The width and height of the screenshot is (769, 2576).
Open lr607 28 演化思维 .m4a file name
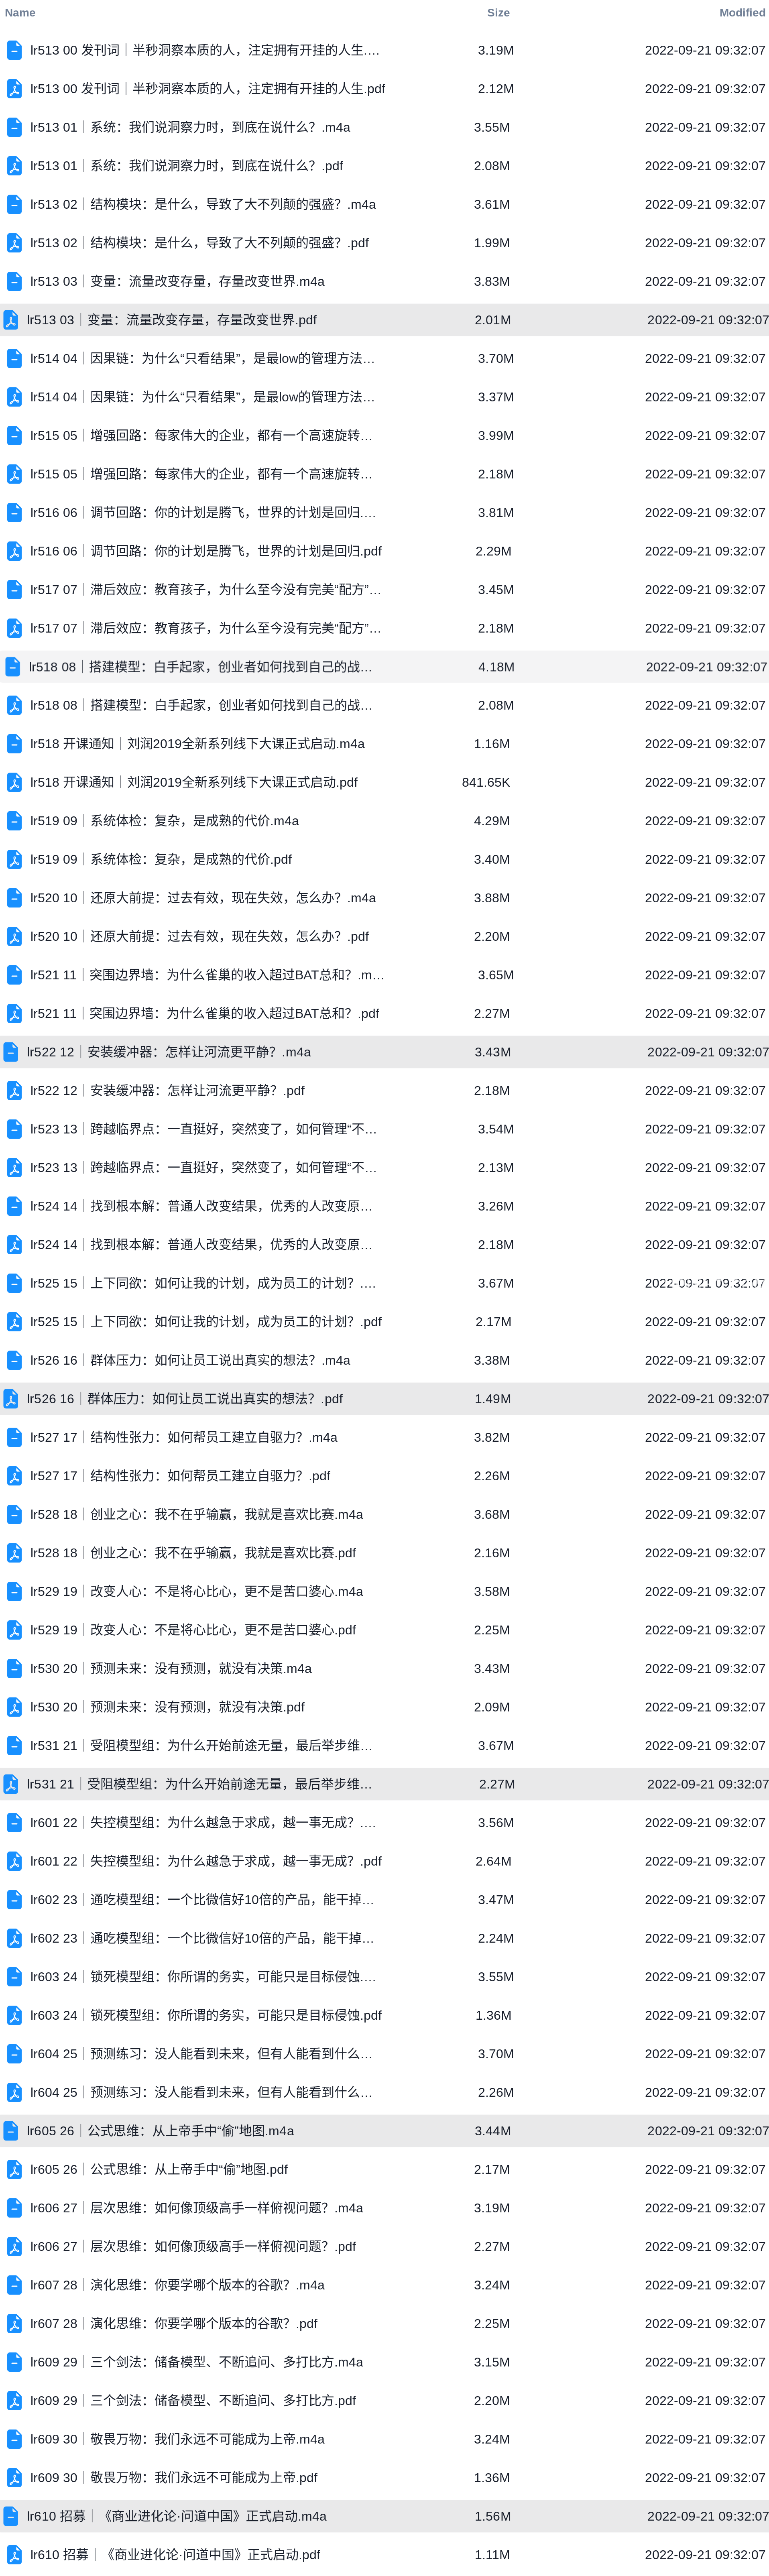point(178,2285)
